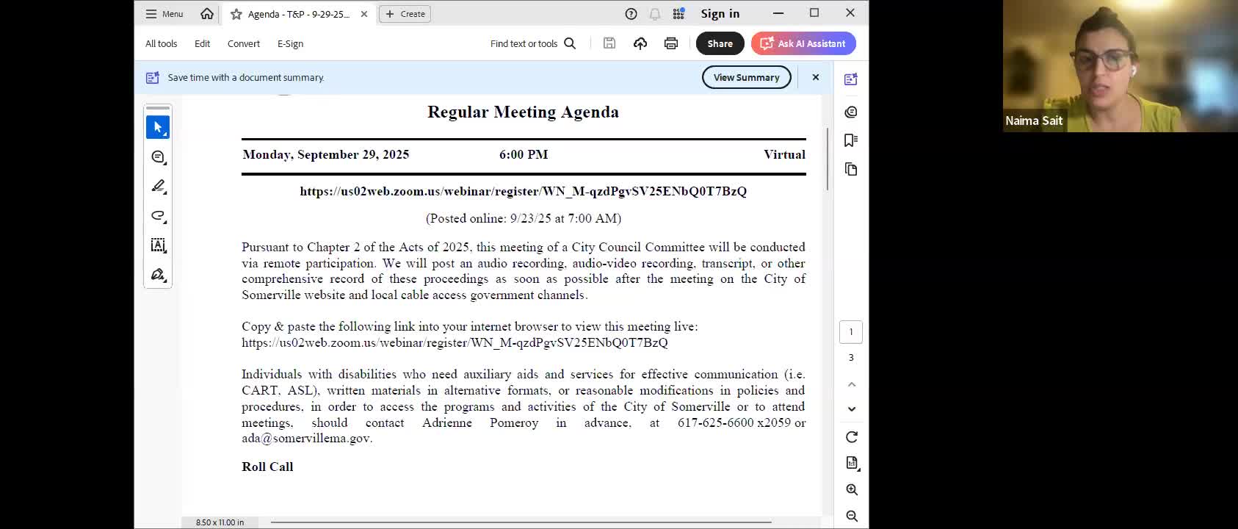The image size is (1238, 529).
Task: Upload file to cloud icon
Action: coord(640,43)
